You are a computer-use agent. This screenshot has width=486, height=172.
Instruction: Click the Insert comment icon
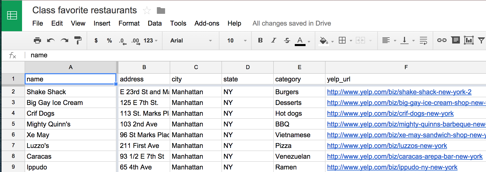click(x=455, y=40)
